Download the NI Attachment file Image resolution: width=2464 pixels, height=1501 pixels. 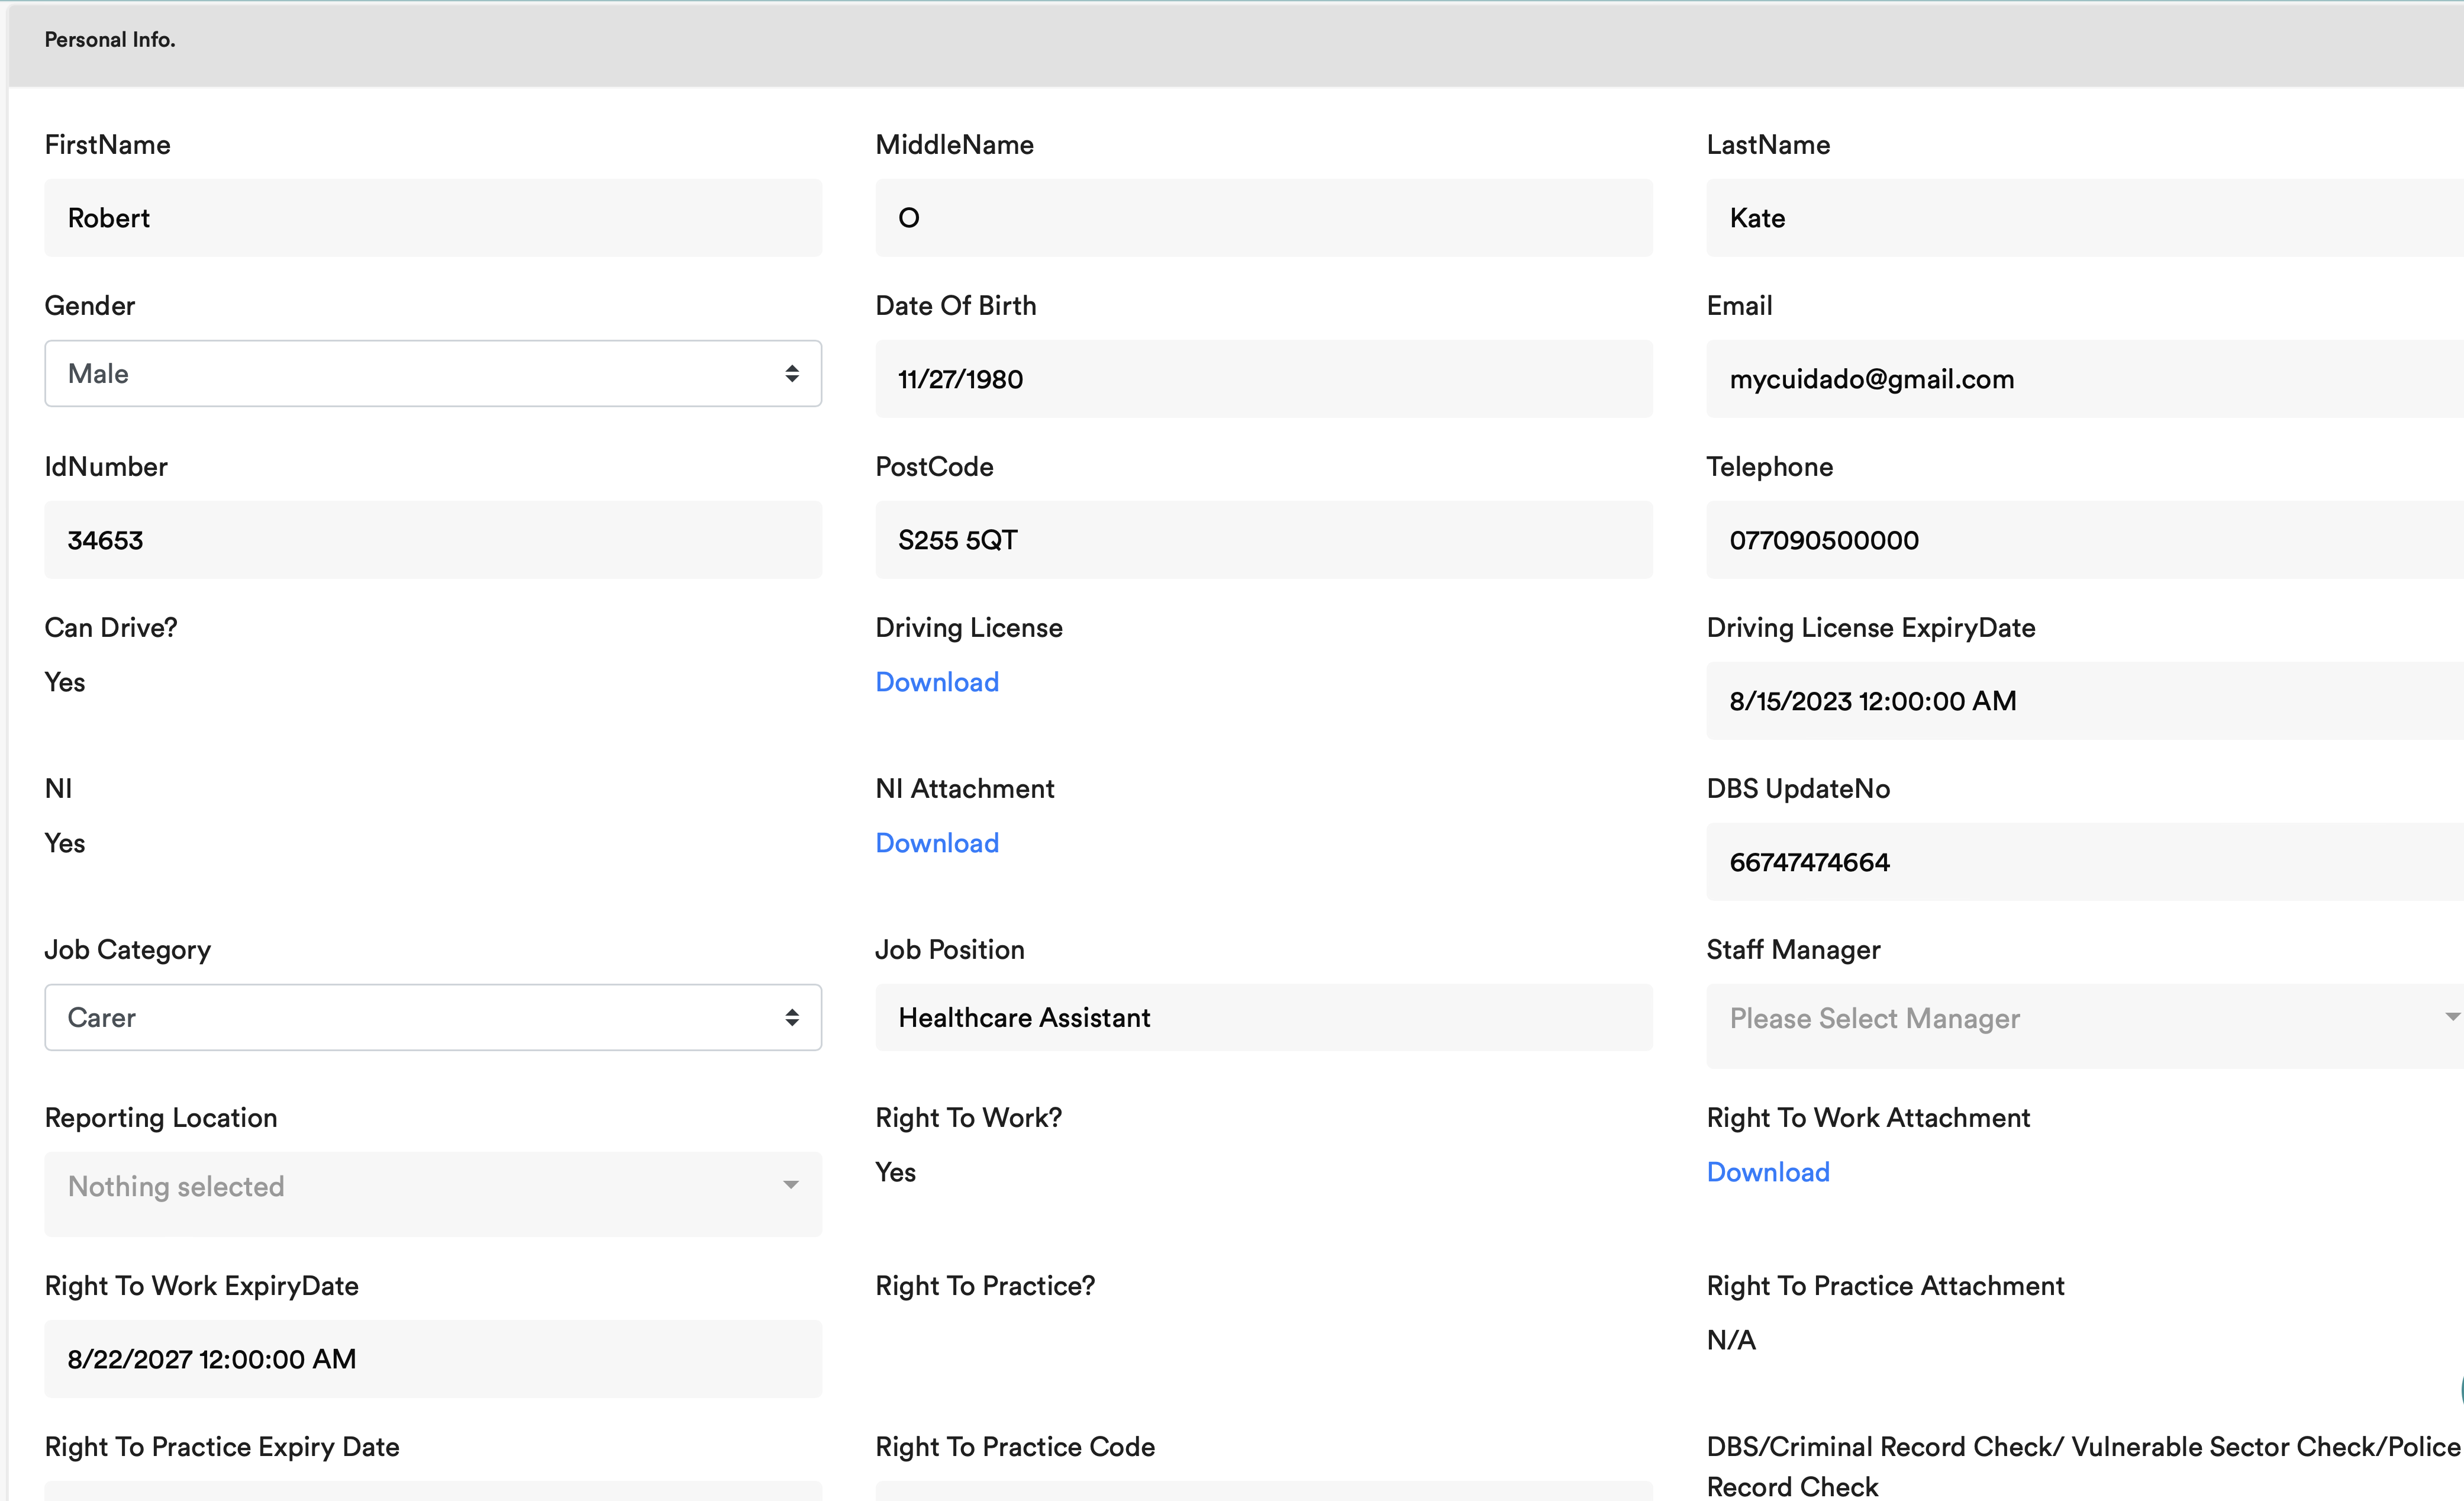936,843
